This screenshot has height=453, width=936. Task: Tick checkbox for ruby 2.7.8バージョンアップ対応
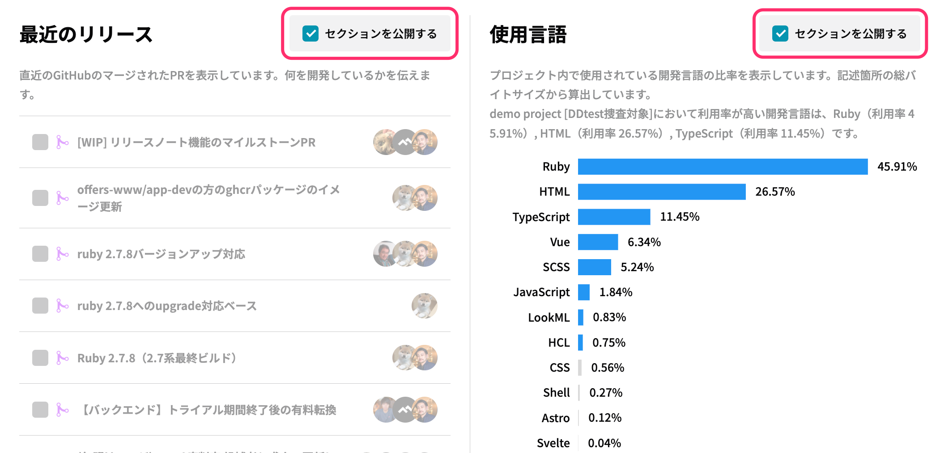[x=40, y=254]
